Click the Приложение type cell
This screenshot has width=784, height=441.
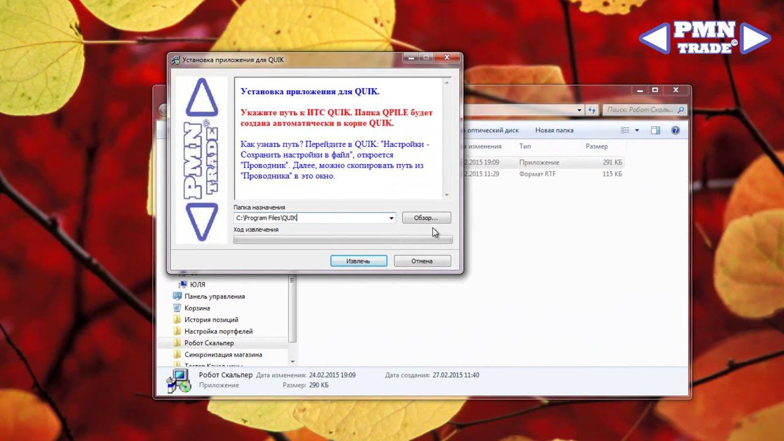point(540,162)
